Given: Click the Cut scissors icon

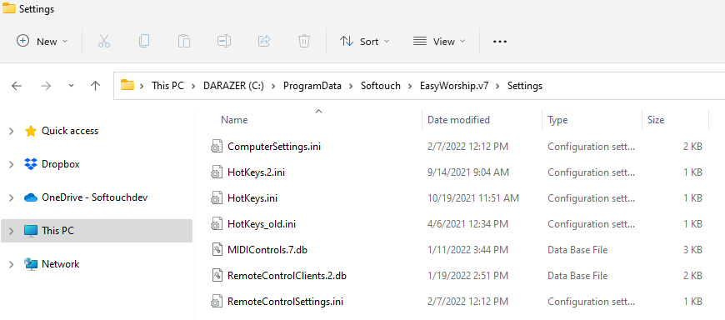Looking at the screenshot, I should pos(104,41).
